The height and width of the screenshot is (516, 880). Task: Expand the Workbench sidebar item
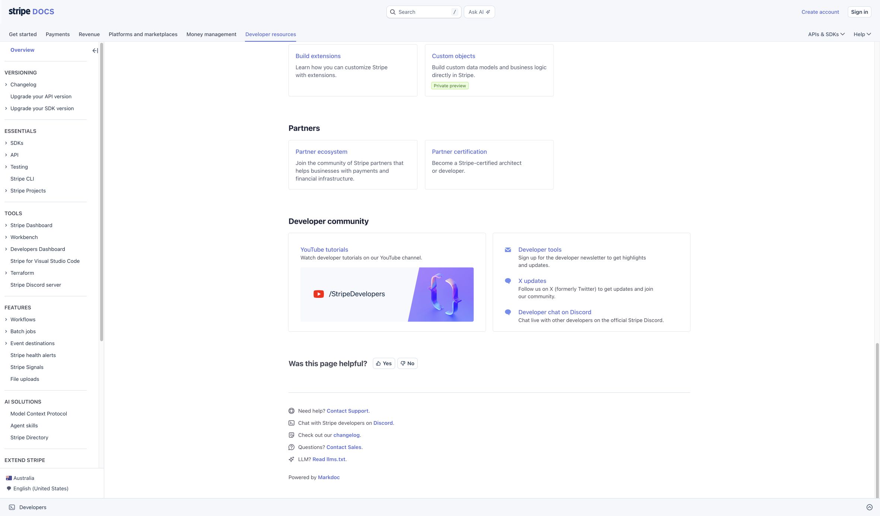point(6,237)
